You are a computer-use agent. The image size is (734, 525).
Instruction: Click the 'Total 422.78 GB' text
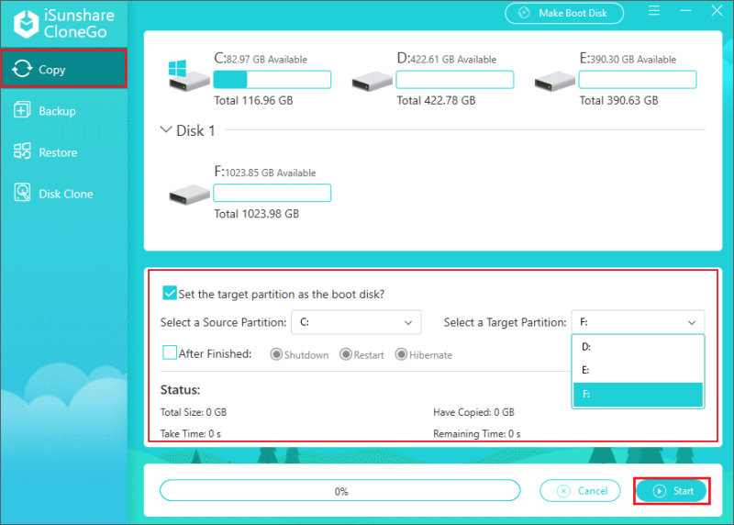436,101
